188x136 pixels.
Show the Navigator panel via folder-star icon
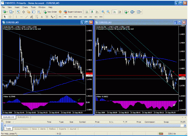29,12
